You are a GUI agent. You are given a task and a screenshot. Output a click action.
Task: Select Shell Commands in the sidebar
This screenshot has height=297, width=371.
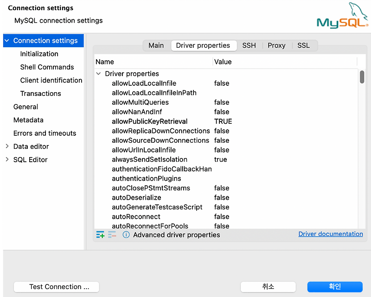(48, 67)
